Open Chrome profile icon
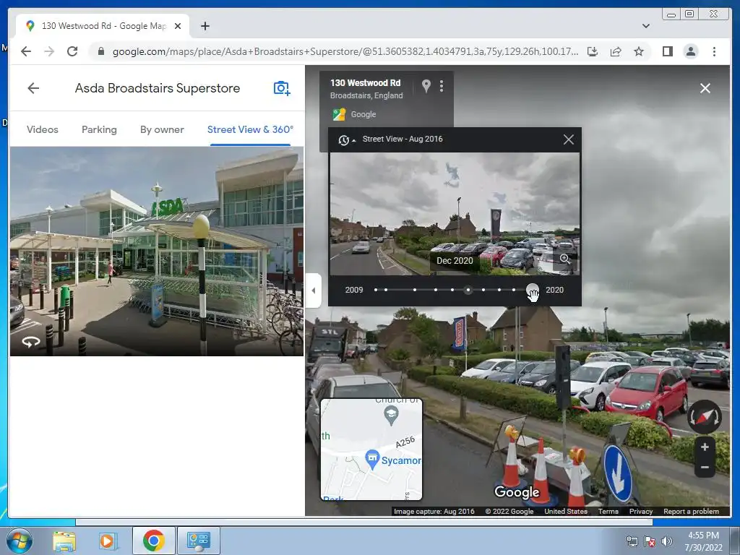Viewport: 740px width, 555px height. click(690, 51)
